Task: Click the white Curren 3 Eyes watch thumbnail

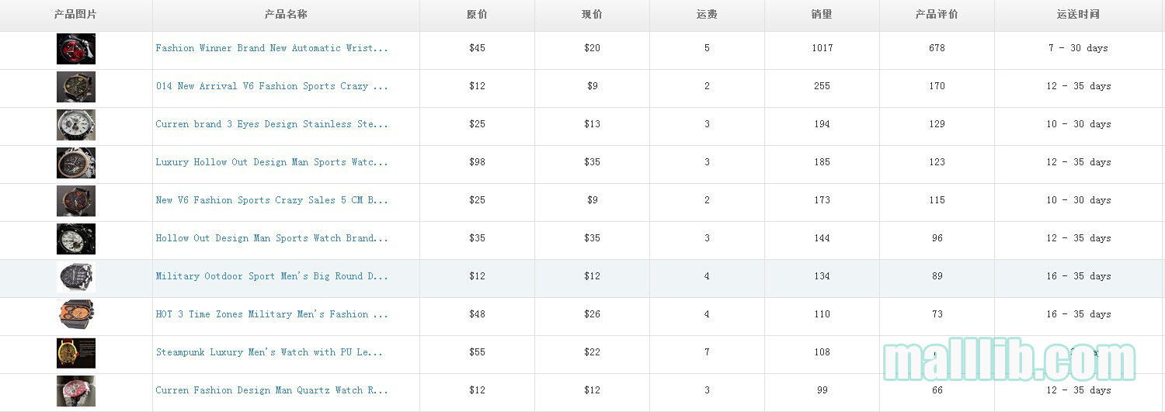Action: (76, 125)
